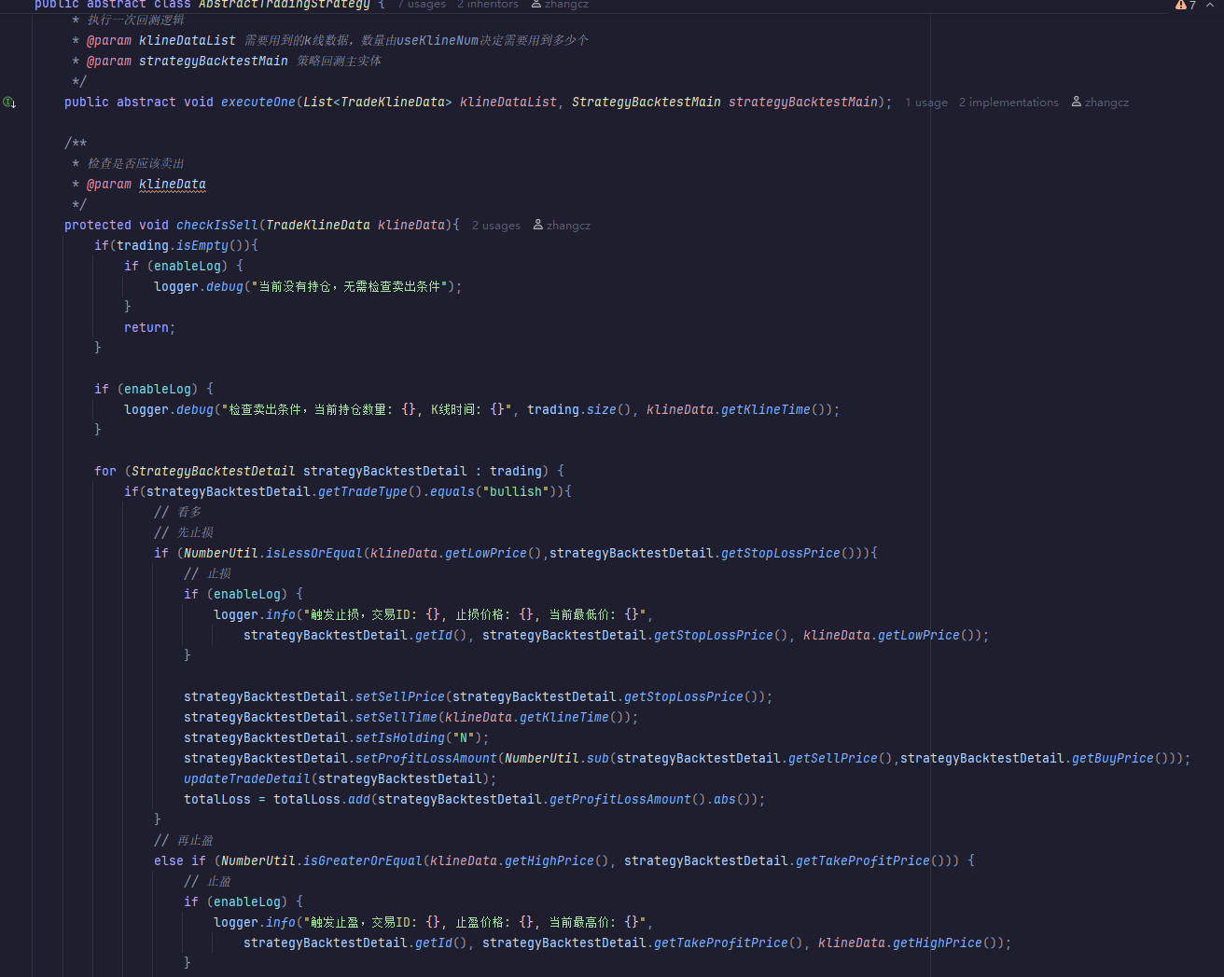Click the string "当前没有持仓，无需检查卖出条件"
This screenshot has height=977, width=1224.
coord(350,287)
